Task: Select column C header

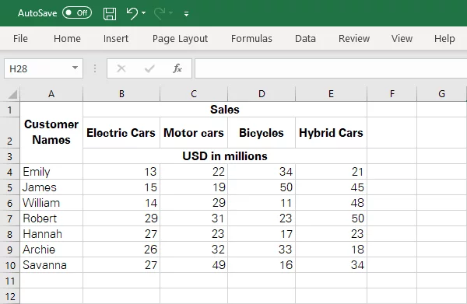Action: pos(194,94)
